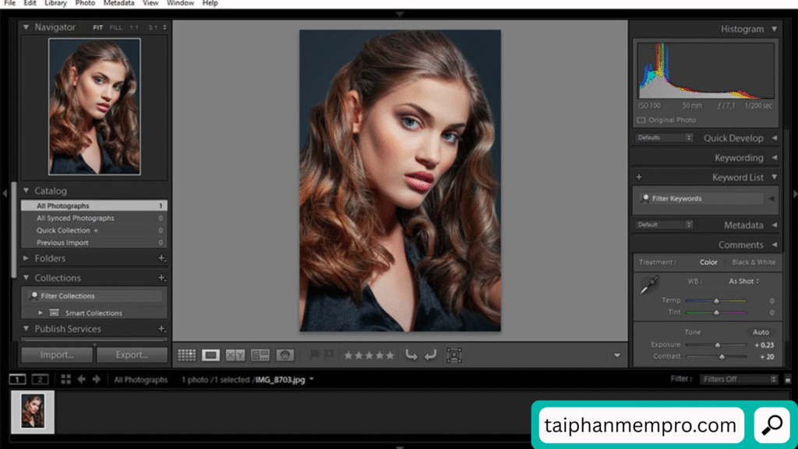This screenshot has width=798, height=449.
Task: Click the Exposure slider handle
Action: [x=718, y=345]
